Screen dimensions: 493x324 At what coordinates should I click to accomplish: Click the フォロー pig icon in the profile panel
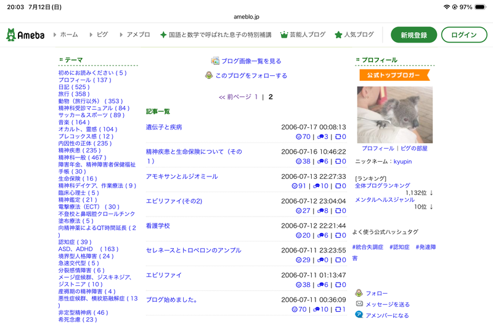pyautogui.click(x=359, y=293)
